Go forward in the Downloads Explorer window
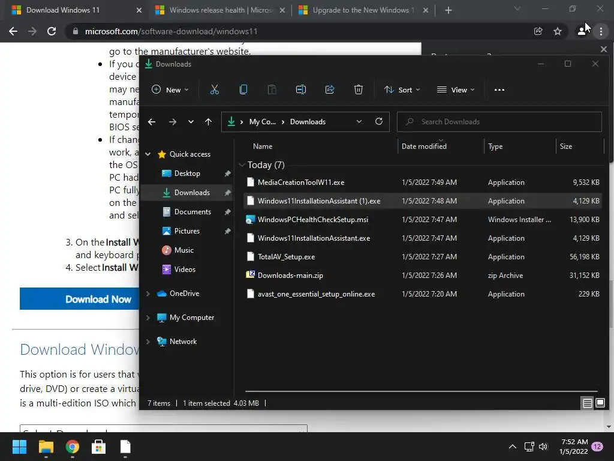The height and width of the screenshot is (461, 614). (172, 122)
